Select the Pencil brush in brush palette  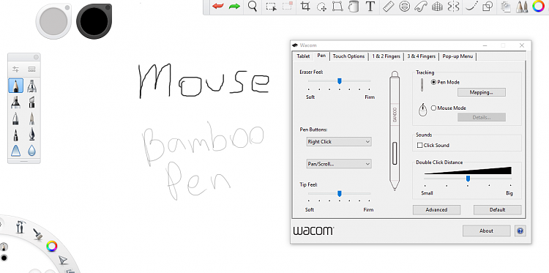[16, 86]
